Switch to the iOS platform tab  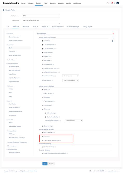click(x=8, y=27)
